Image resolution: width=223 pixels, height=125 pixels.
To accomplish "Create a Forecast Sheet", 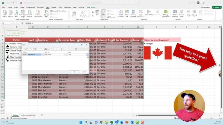I will pyautogui.click(x=182, y=14).
